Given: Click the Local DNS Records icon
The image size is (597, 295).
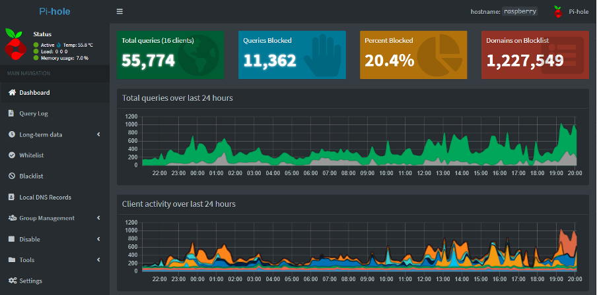Looking at the screenshot, I should (12, 198).
